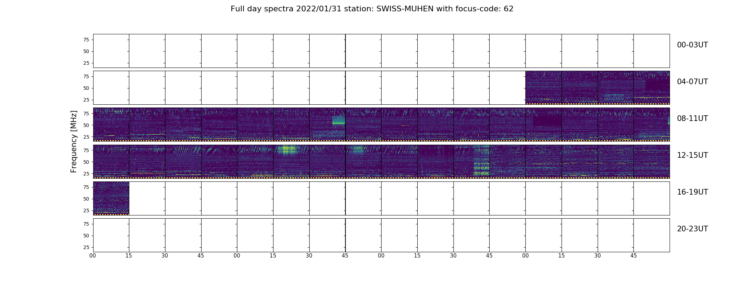
Task: Click the first data segment in 04-07UT row
Action: click(x=543, y=88)
